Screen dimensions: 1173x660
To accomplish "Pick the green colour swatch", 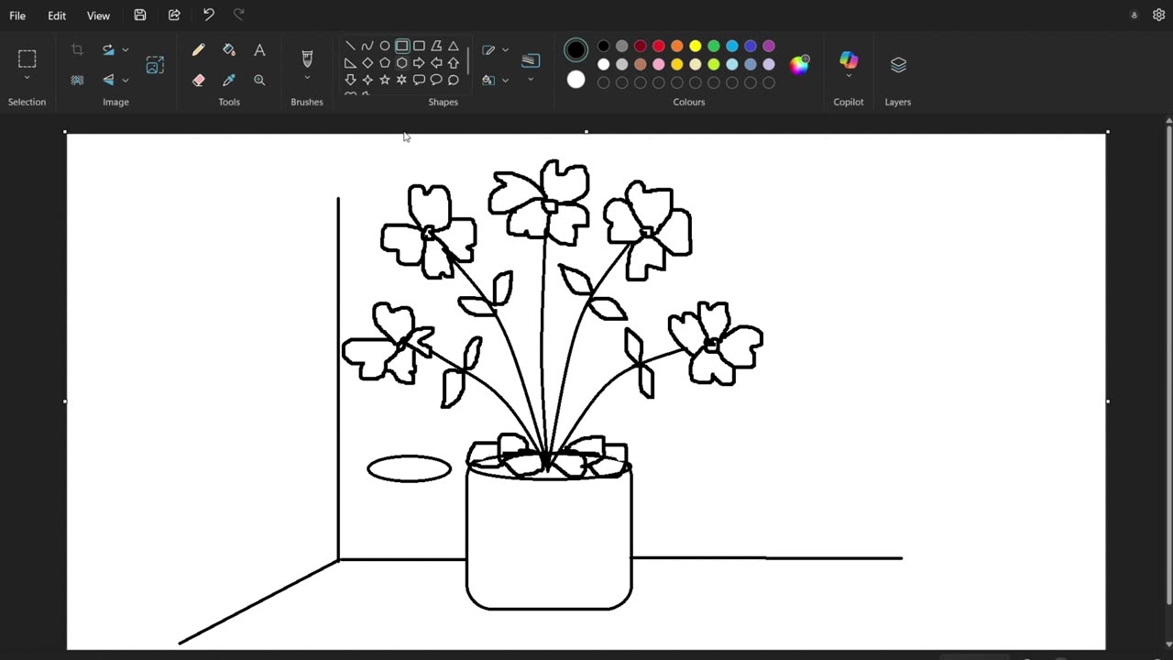I will 714,46.
